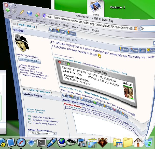Open the Mail bookmarks dropdown
155x149 pixels.
[66, 26]
